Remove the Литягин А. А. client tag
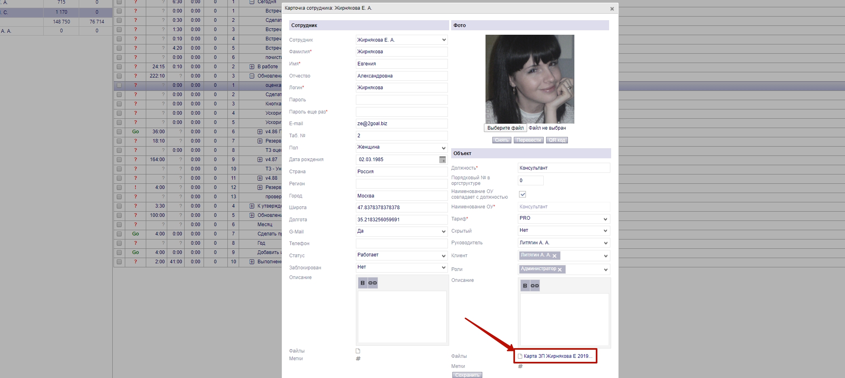The image size is (845, 378). (x=555, y=256)
